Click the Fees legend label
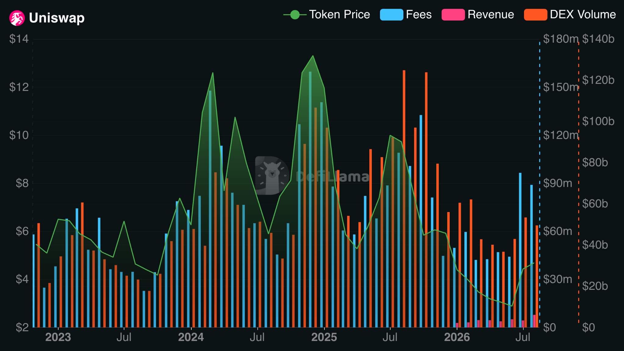Screen dimensions: 624x351 pos(419,15)
